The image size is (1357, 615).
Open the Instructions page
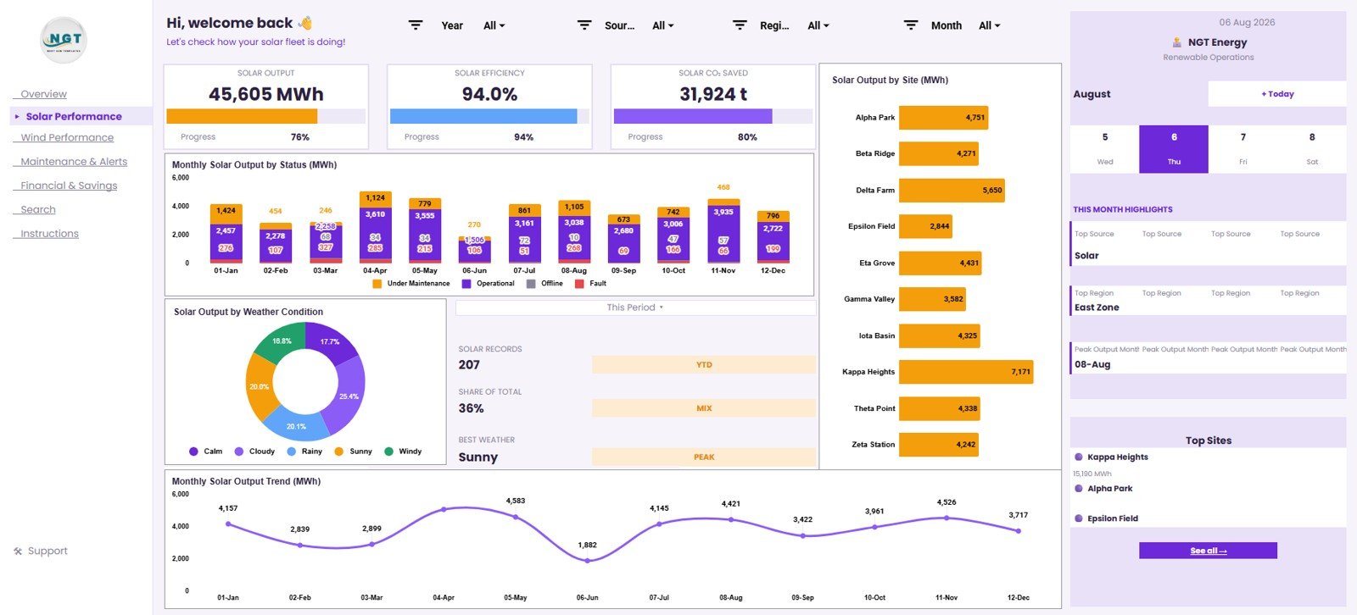point(49,234)
